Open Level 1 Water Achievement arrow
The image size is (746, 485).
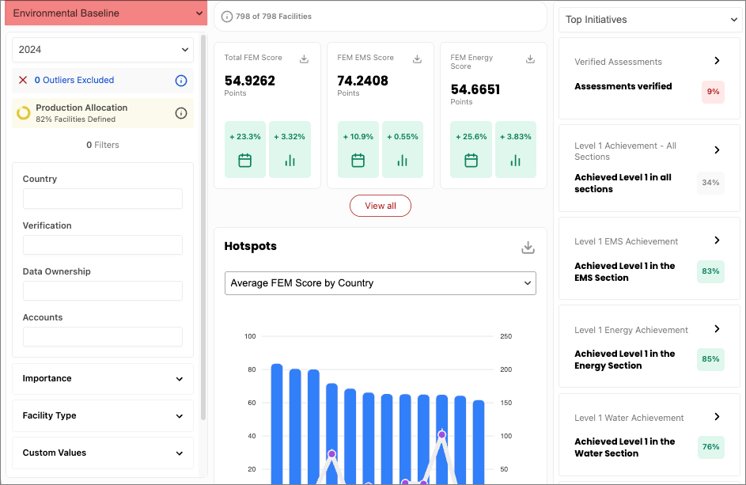click(x=717, y=417)
